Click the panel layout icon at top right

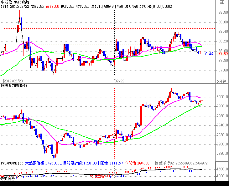click(222, 2)
